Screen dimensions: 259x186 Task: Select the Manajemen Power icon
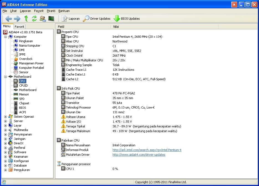click(16, 63)
